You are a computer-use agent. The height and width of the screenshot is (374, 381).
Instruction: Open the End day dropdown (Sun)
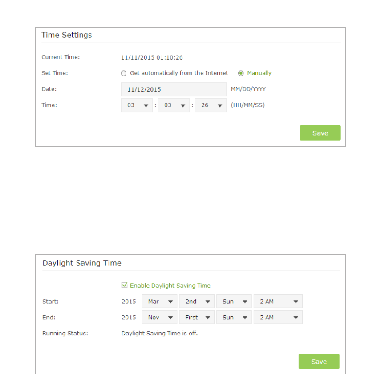tap(234, 318)
